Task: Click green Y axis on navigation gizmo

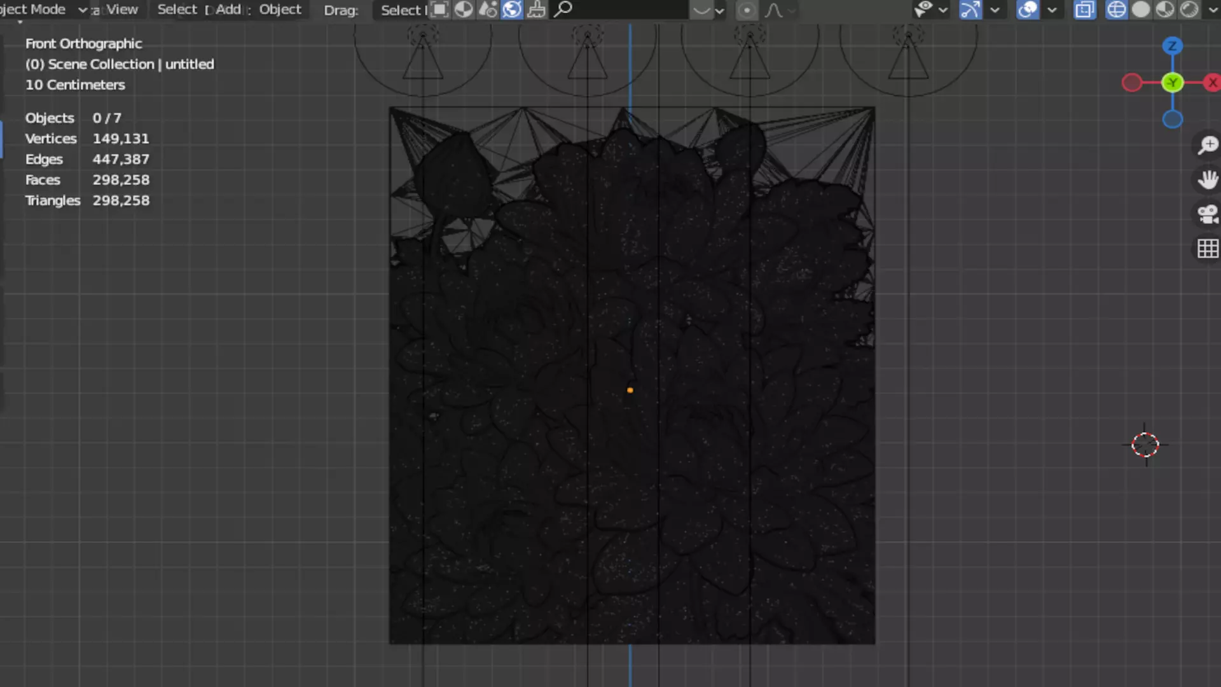Action: [1172, 83]
